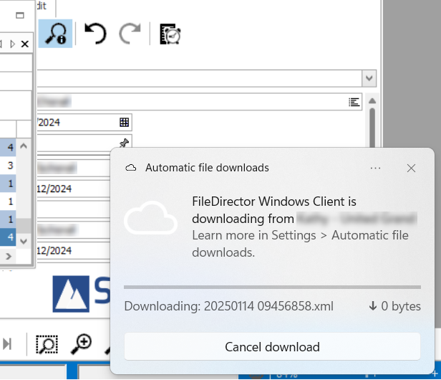Select the list row with value 3

point(8,166)
